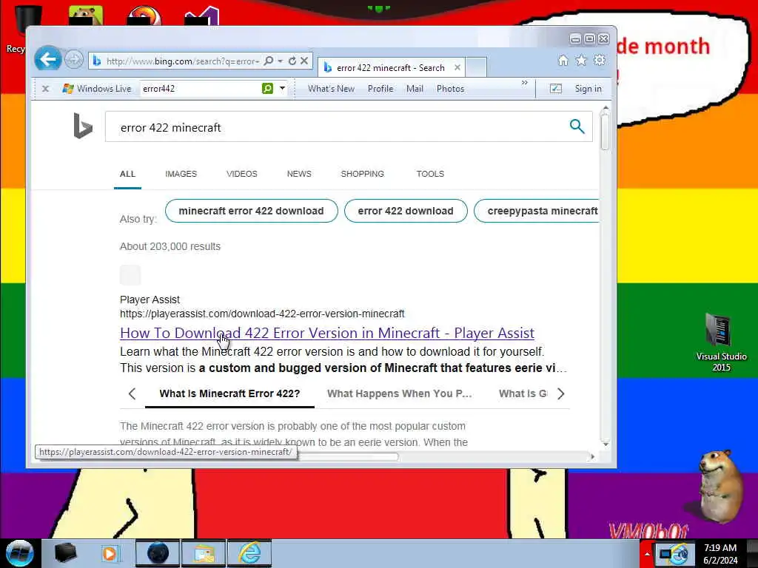The height and width of the screenshot is (568, 758).
Task: Click the Player Assist favicon placeholder
Action: pos(130,275)
